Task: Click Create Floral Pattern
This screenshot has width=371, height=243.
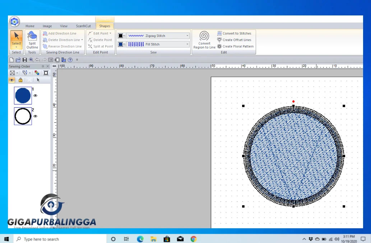Action: click(x=236, y=46)
